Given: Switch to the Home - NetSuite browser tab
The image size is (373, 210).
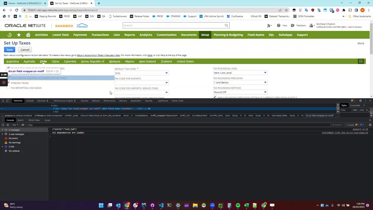Looking at the screenshot, I should click(25, 3).
